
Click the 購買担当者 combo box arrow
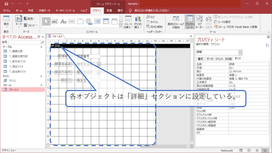click(x=99, y=64)
